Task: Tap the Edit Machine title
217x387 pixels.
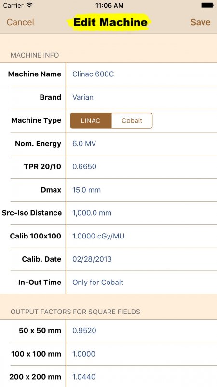Action: point(110,22)
